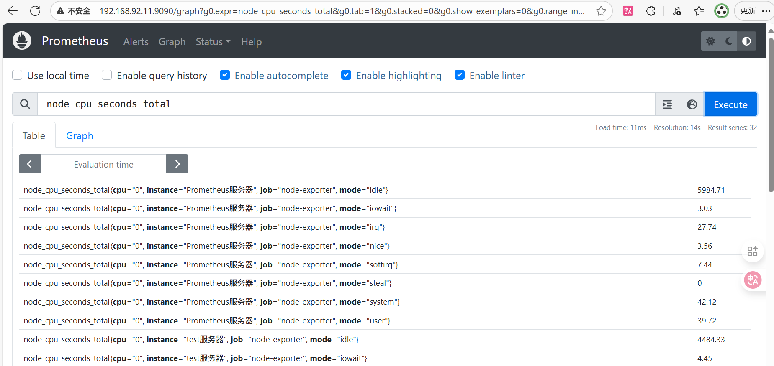Open the browser more options menu
Viewport: 774px width, 366px height.
[766, 11]
